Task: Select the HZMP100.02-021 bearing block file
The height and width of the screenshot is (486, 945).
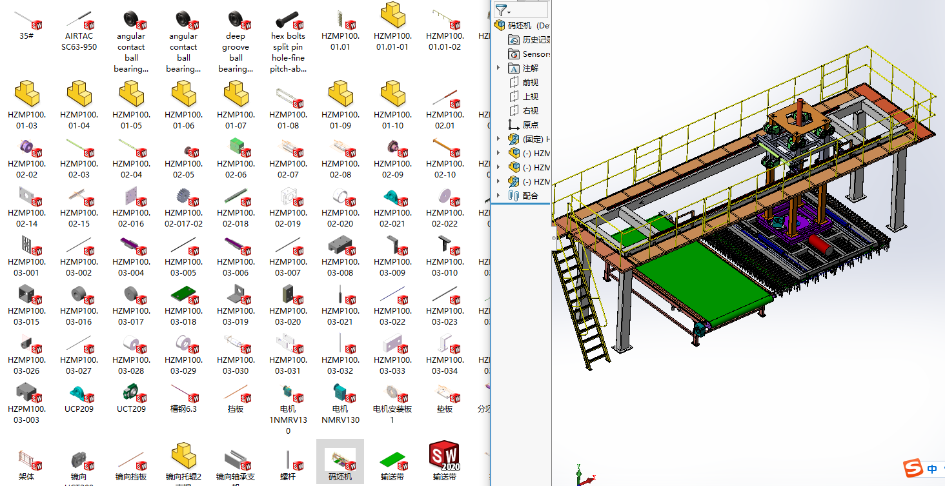Action: click(392, 207)
